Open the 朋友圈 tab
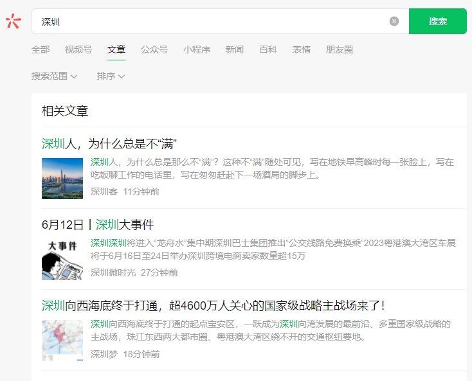 (340, 49)
